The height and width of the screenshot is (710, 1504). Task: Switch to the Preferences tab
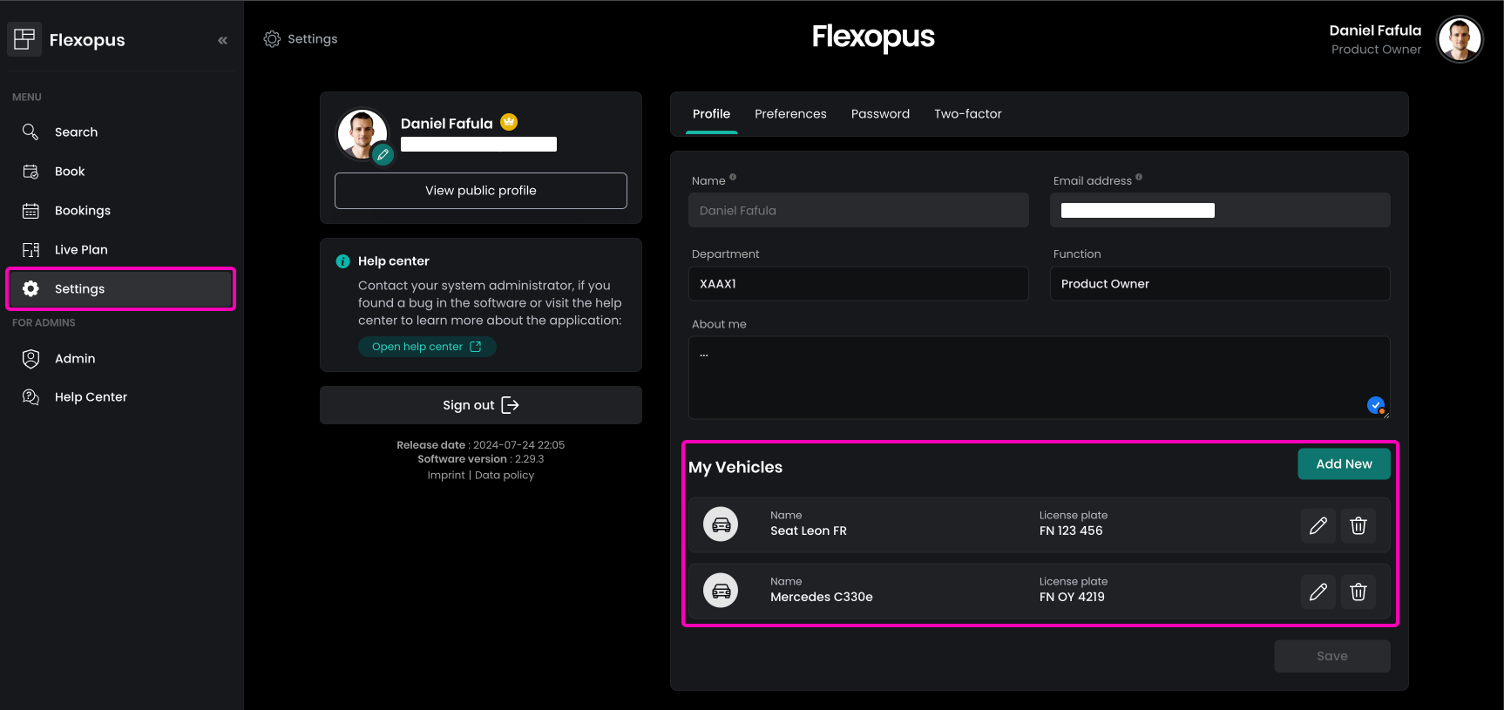790,114
